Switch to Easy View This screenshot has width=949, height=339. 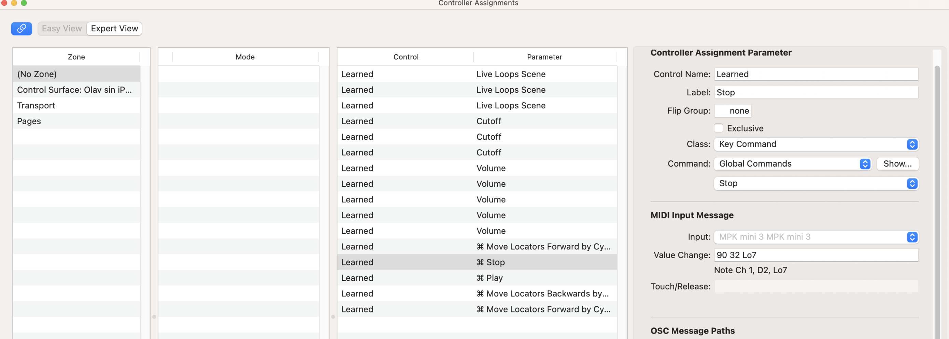61,28
